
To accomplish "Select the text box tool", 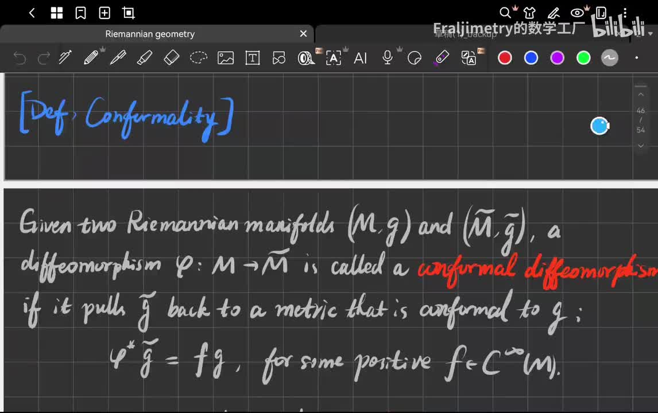I will [252, 58].
